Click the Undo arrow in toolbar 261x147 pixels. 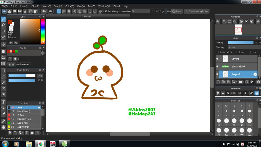coord(44,11)
